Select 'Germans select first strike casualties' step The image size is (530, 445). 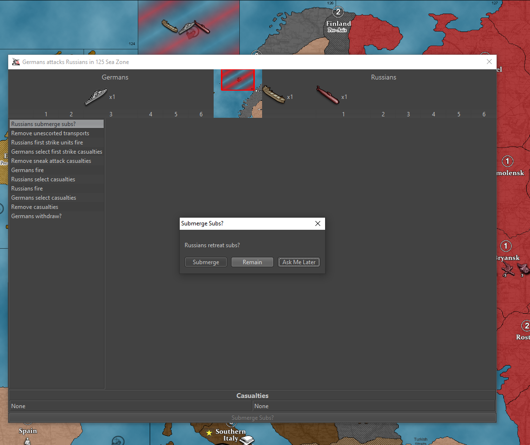point(57,152)
